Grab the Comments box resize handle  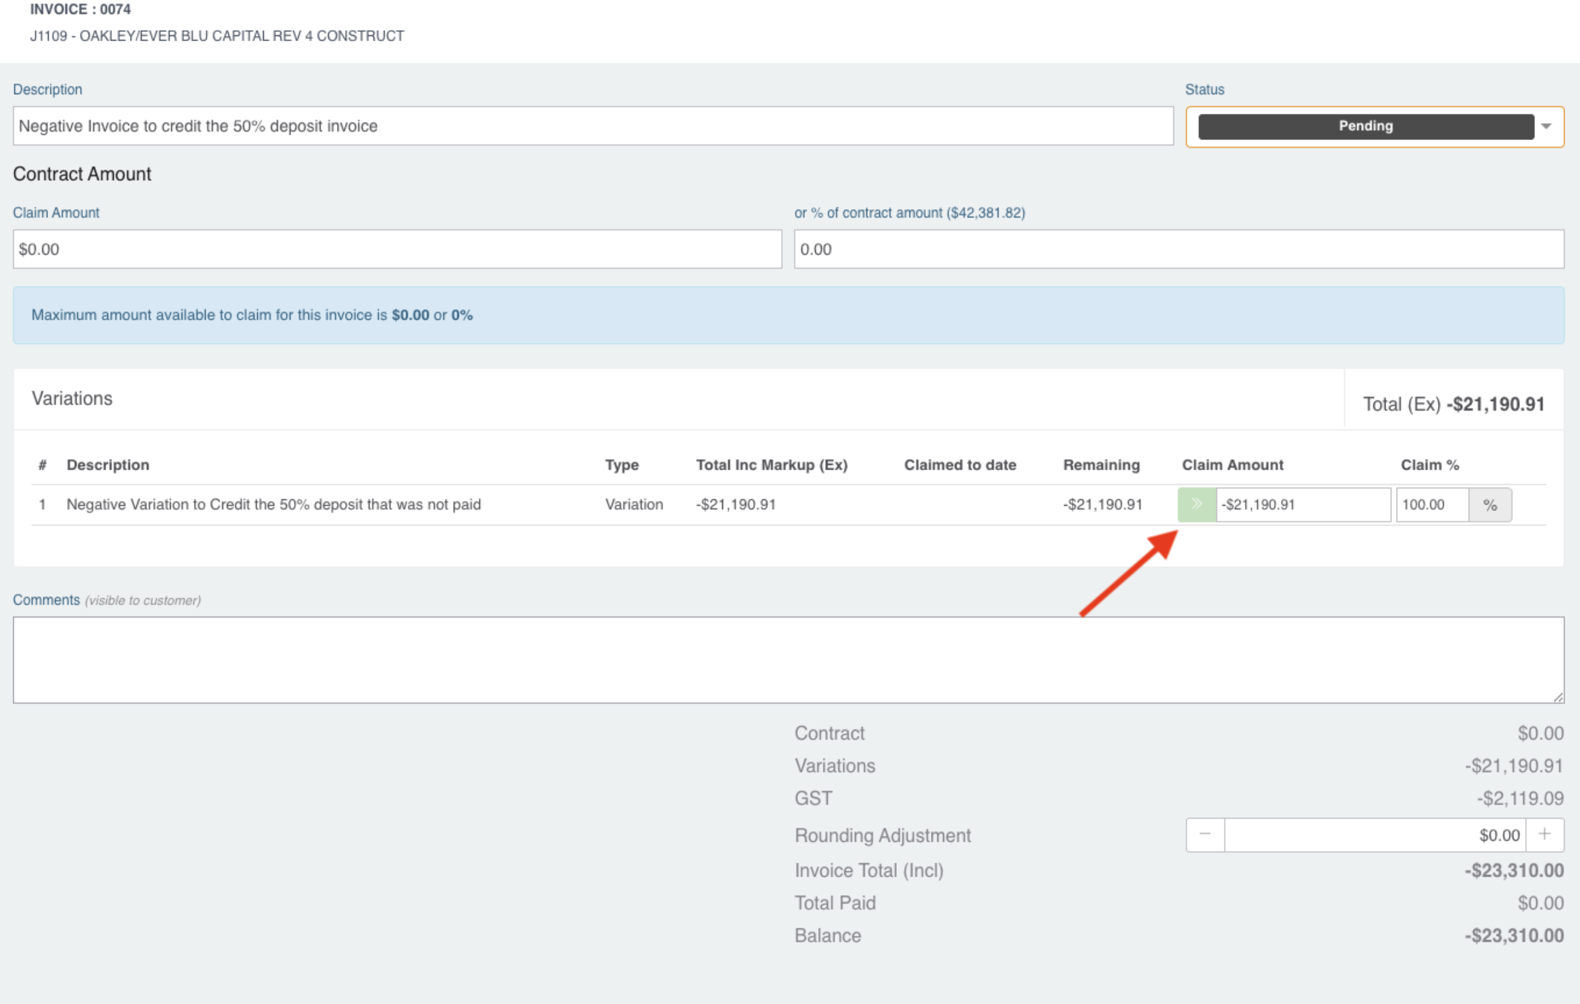(1558, 698)
